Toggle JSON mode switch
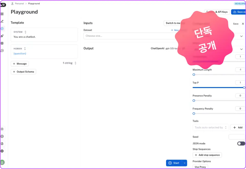This screenshot has width=246, height=169. (x=241, y=143)
